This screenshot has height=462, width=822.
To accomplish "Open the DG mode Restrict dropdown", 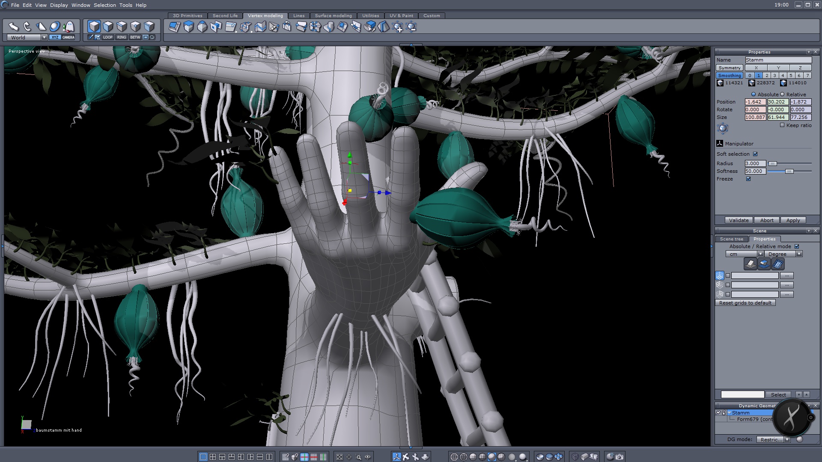I will 787,440.
